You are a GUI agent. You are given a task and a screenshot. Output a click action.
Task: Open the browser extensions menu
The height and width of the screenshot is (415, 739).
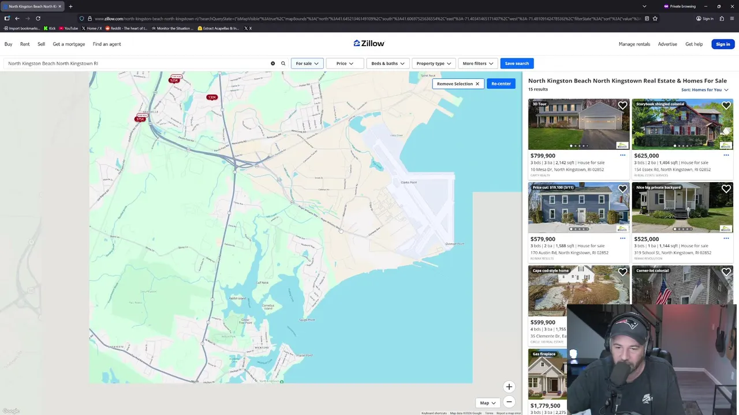(x=722, y=18)
